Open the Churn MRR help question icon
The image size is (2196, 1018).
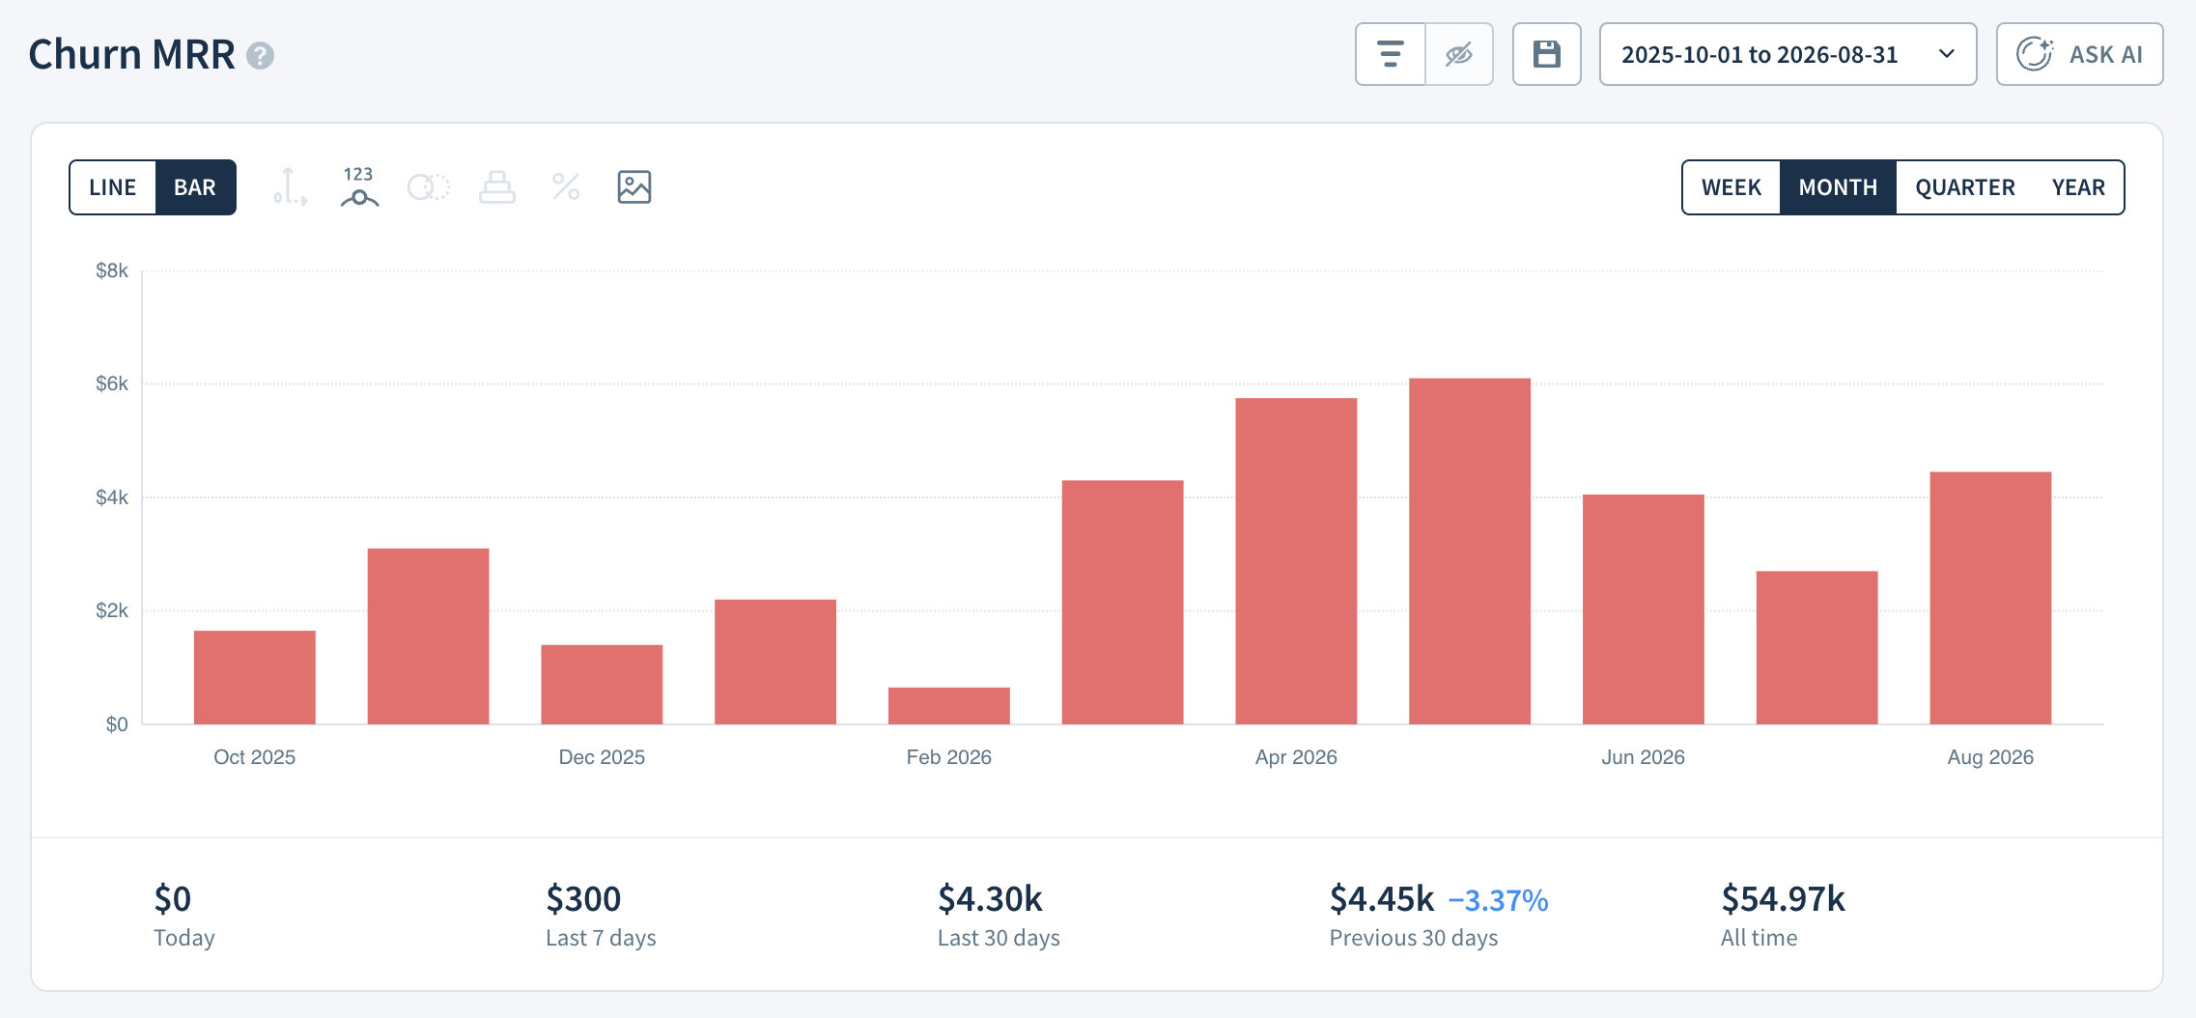pos(260,56)
